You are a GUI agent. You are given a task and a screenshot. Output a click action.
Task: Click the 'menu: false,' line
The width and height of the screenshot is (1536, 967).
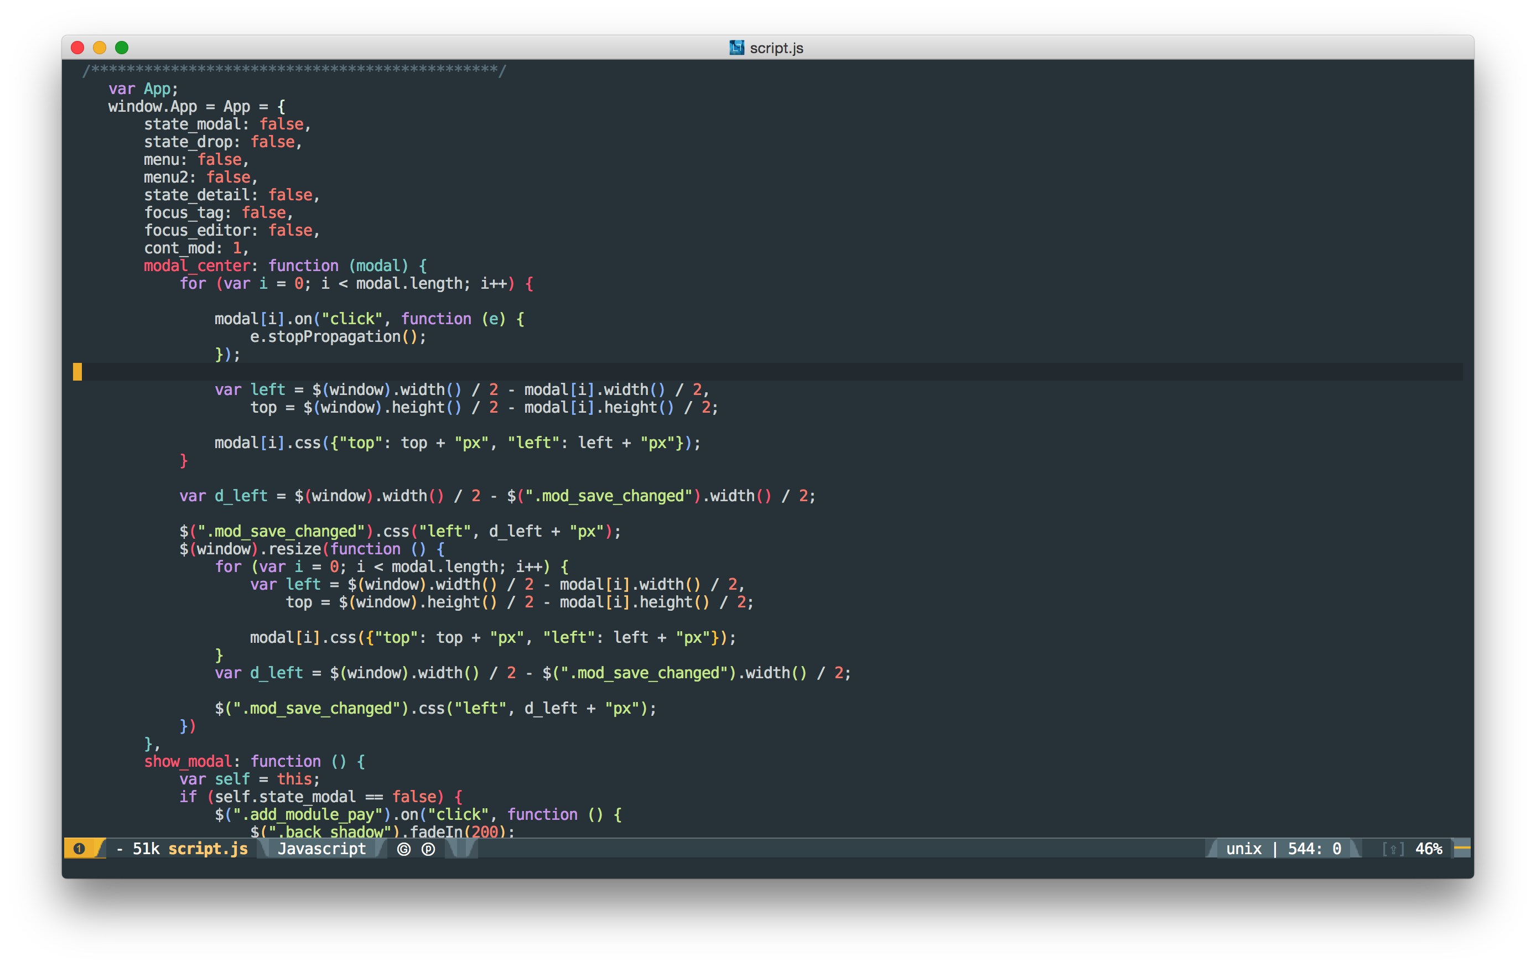[x=196, y=159]
